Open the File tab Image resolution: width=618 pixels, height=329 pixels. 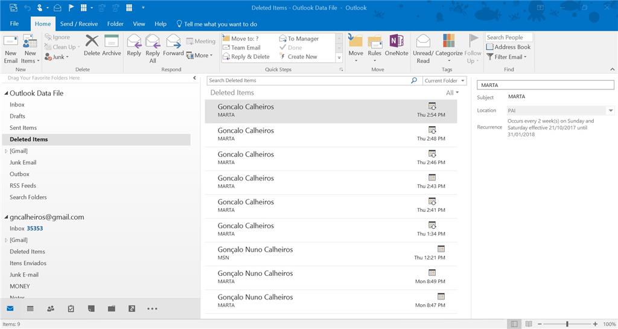pos(14,24)
